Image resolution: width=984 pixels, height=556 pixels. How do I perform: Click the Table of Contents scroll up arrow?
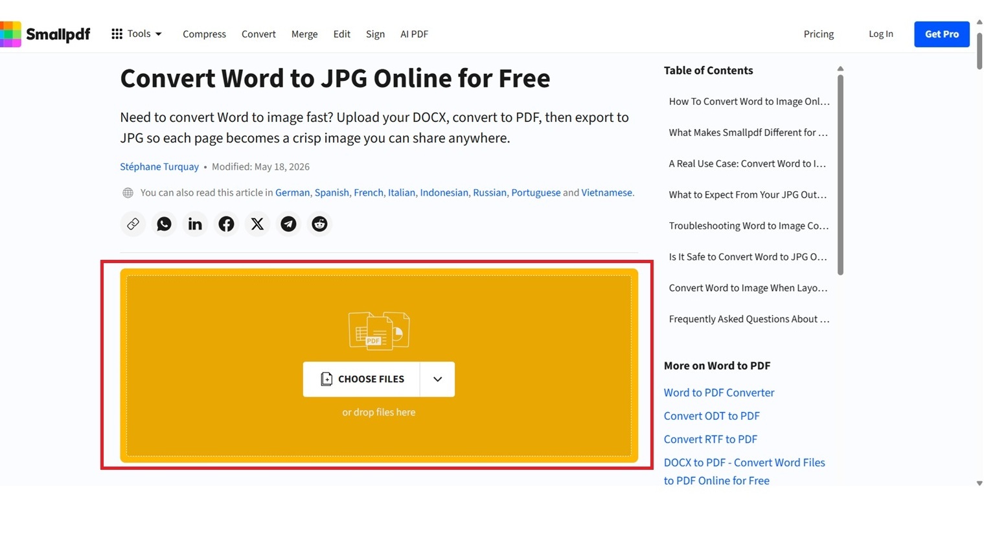pos(840,69)
